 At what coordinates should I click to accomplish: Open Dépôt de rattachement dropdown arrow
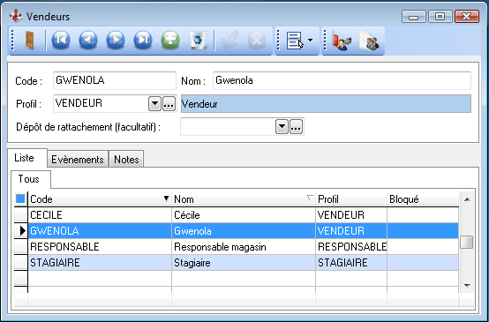(x=282, y=126)
